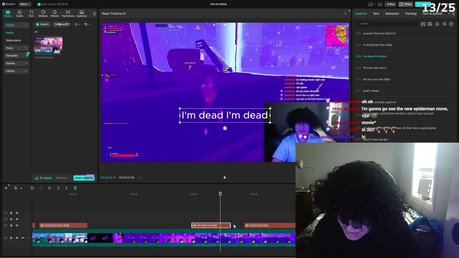The width and height of the screenshot is (459, 258).
Task: Split the clip at the playhead
Action: tap(49, 188)
